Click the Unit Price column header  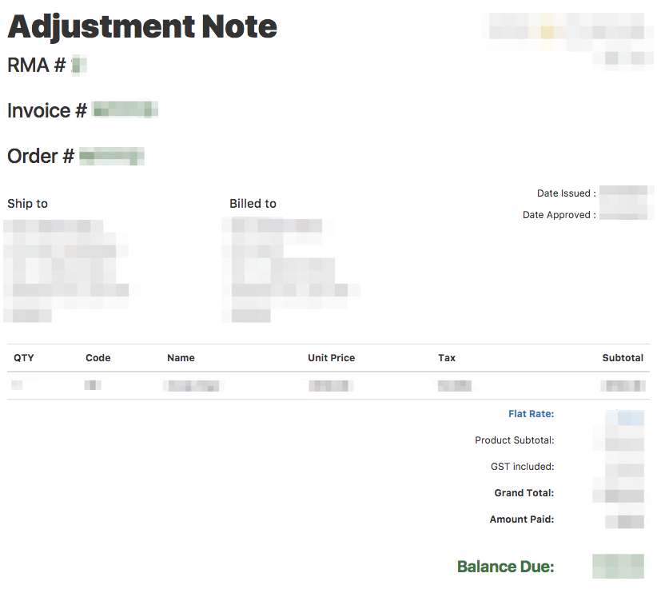click(332, 358)
